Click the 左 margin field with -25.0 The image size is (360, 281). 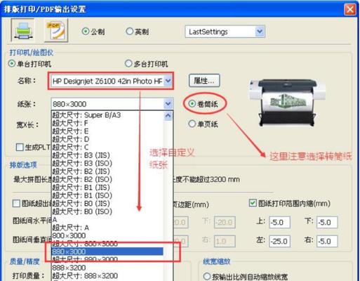pyautogui.click(x=280, y=241)
